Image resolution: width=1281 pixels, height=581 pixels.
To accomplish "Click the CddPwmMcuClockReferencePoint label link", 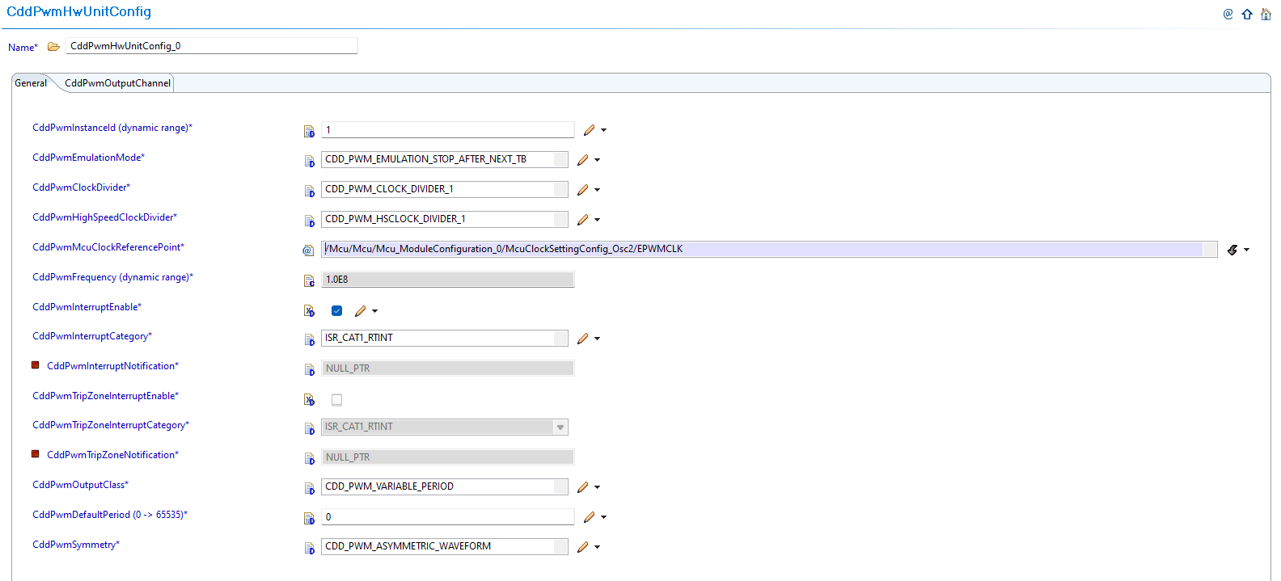I will (x=108, y=247).
